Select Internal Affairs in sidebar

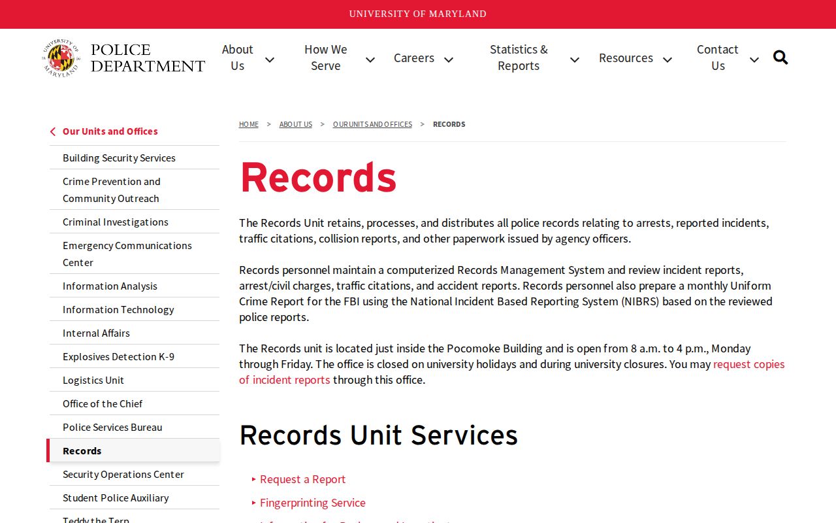click(135, 333)
